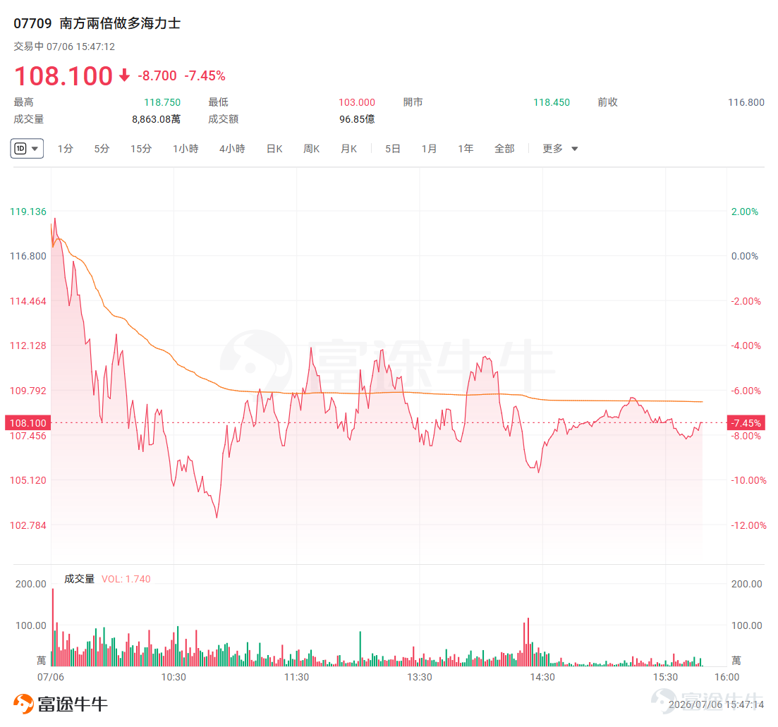Open the 周K weekly chart
This screenshot has height=727, width=778.
click(312, 149)
